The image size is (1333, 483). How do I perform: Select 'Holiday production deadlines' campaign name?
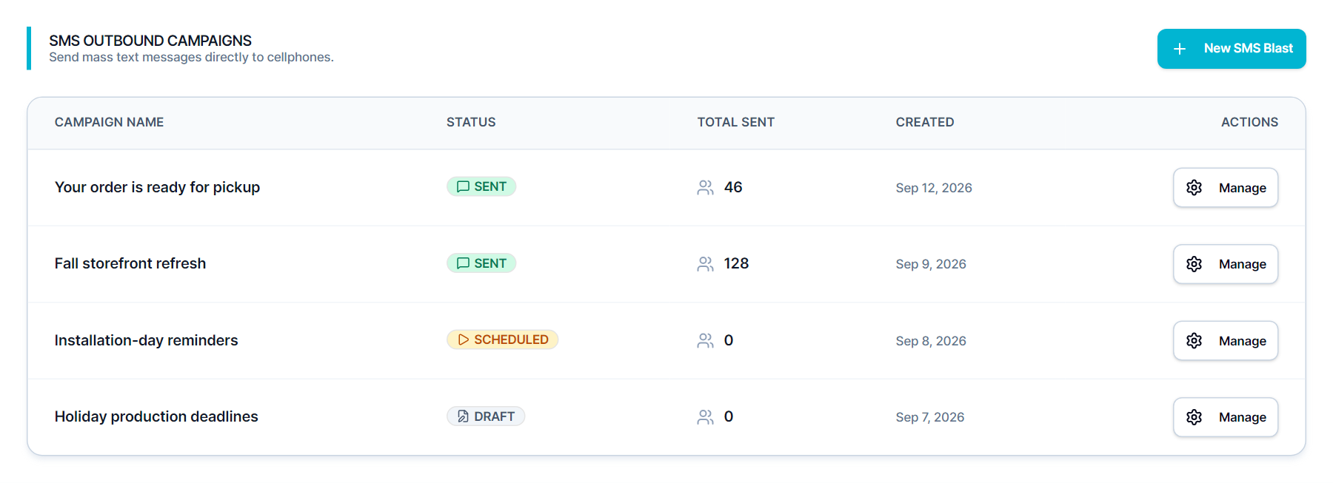(x=156, y=416)
